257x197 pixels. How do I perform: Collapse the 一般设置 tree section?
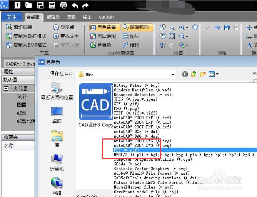tap(6, 89)
